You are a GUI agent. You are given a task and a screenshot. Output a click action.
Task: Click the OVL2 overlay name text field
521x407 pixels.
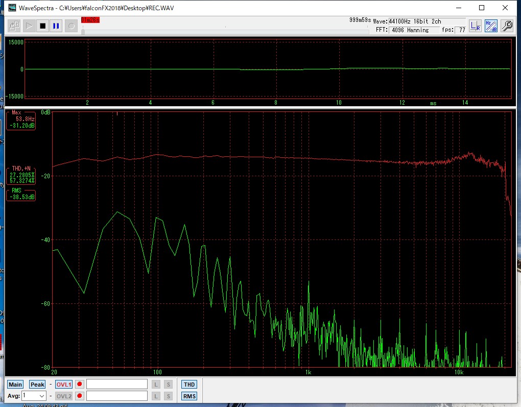pos(117,396)
